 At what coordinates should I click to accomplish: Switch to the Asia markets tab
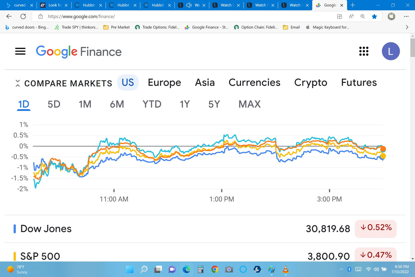pos(205,82)
